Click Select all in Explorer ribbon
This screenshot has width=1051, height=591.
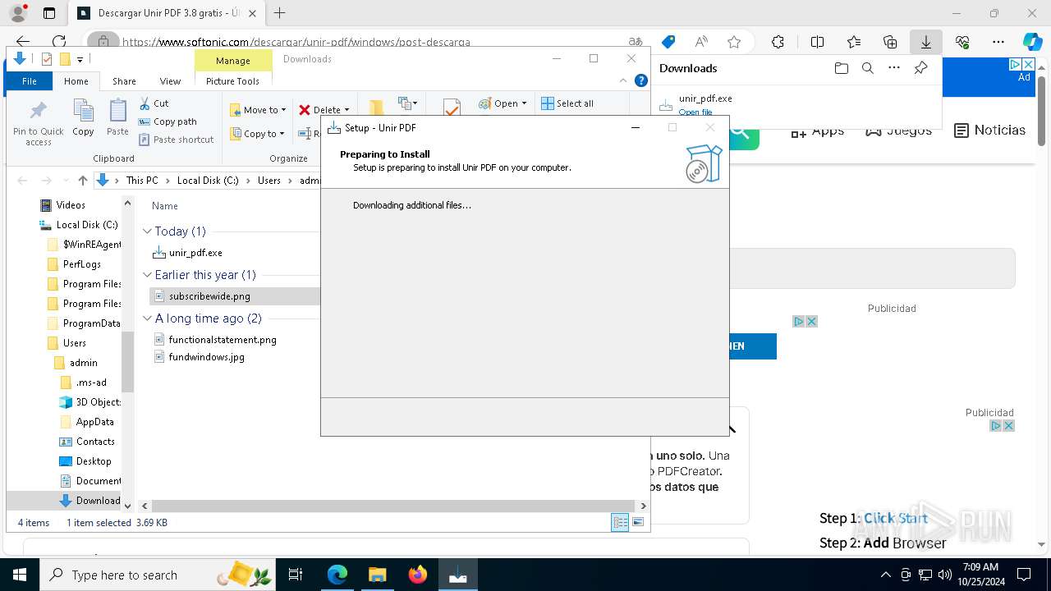coord(567,103)
